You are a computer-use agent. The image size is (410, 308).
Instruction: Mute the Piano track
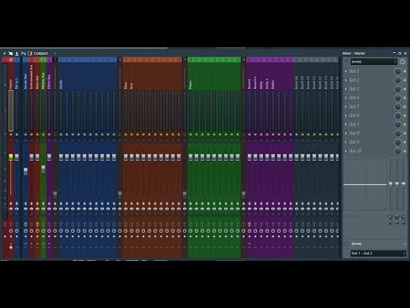190,134
